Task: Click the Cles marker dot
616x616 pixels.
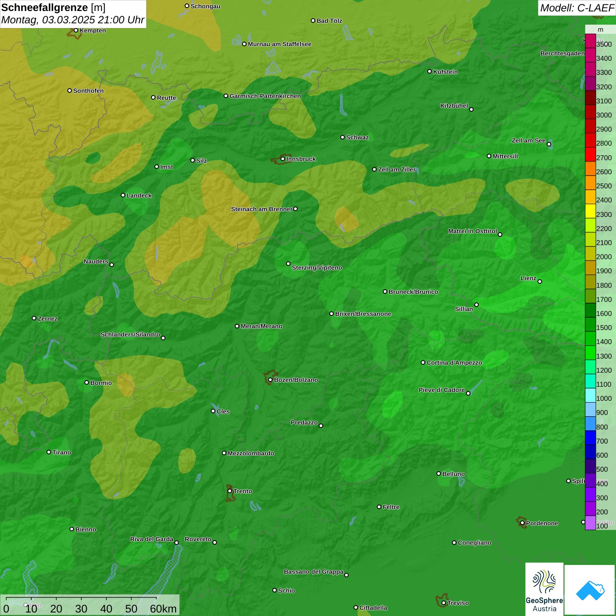Action: [x=213, y=411]
